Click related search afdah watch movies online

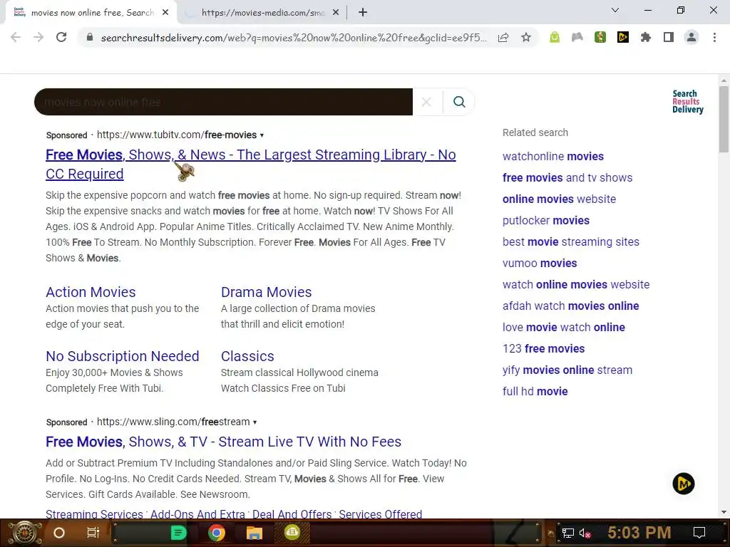(x=571, y=306)
